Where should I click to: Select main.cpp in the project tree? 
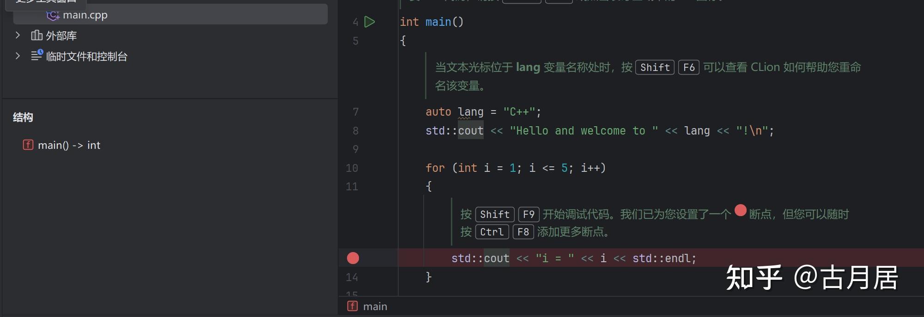tap(170, 14)
